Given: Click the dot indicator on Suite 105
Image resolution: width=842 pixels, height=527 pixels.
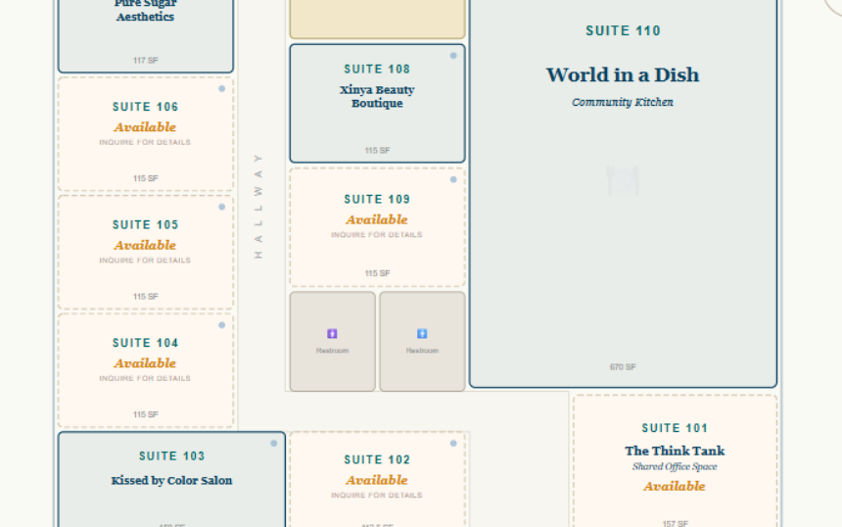Looking at the screenshot, I should pyautogui.click(x=222, y=207).
